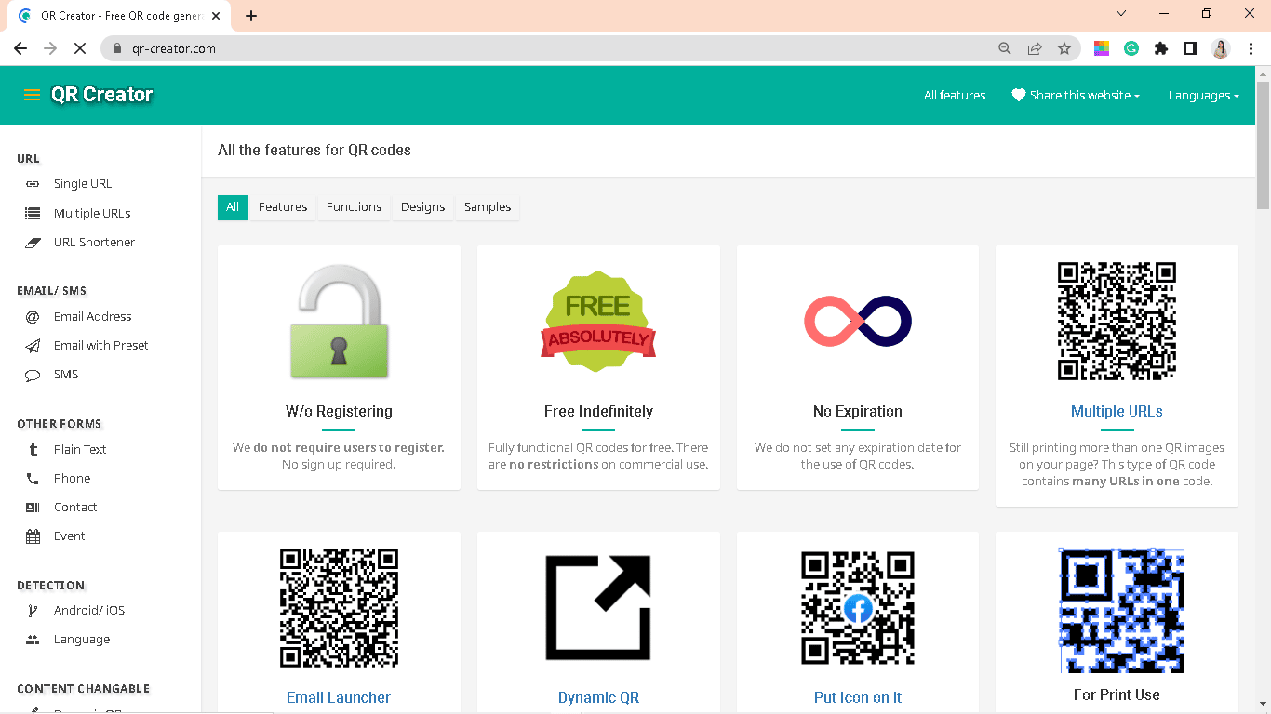Open a new browser tab with plus button
The image size is (1271, 714).
(x=251, y=16)
